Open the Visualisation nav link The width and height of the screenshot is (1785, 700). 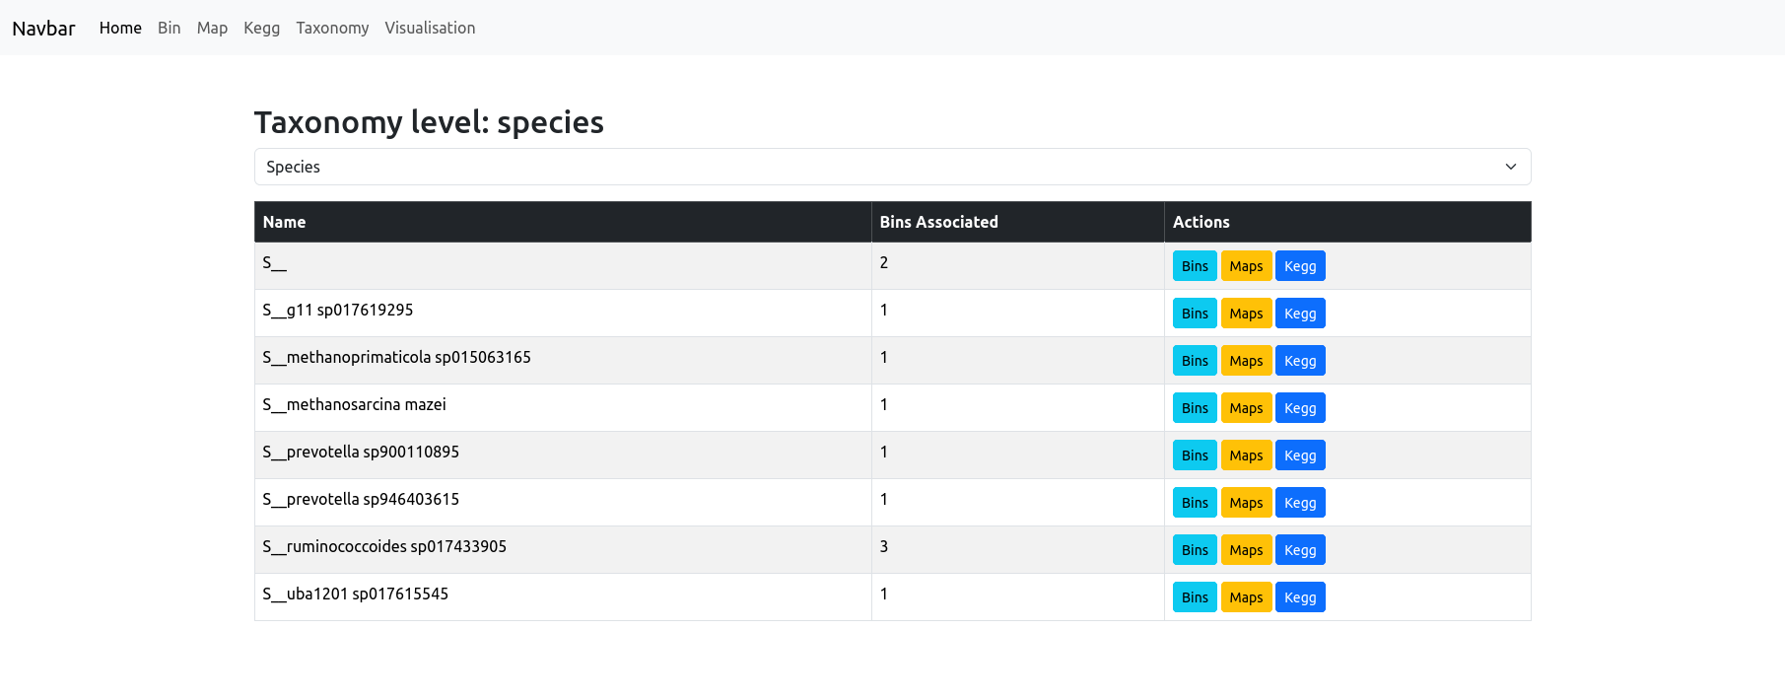(430, 28)
